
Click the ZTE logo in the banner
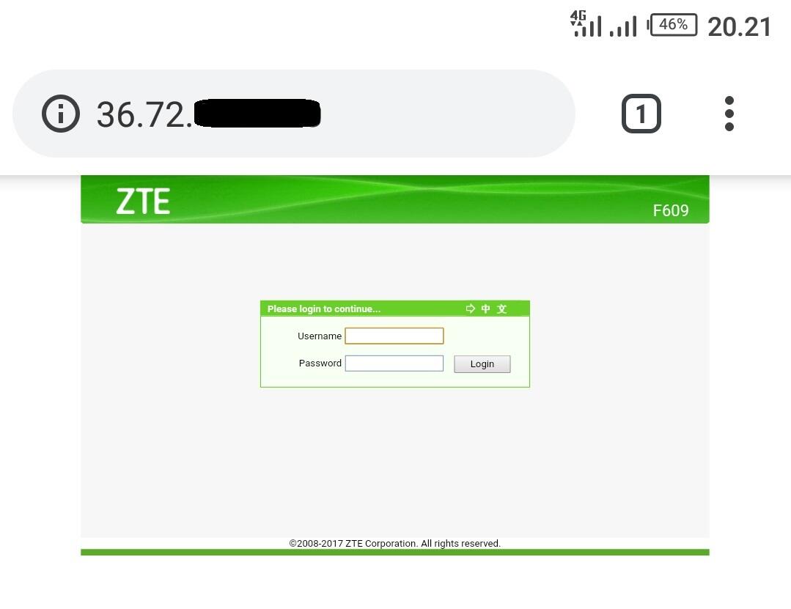143,201
